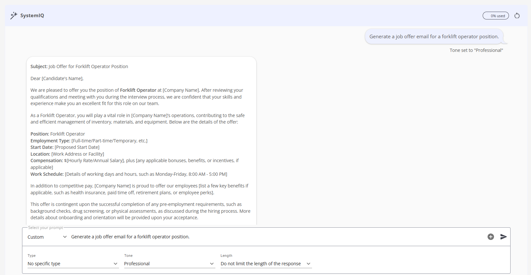Click the 'Position: Forklift Operator' line
Viewport: 531px width, 275px height.
pos(58,134)
